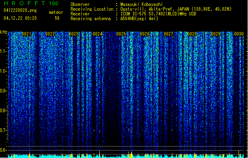This screenshot has width=248, height=158.
Task: Click the 0029 time marker
Action: 216,34
